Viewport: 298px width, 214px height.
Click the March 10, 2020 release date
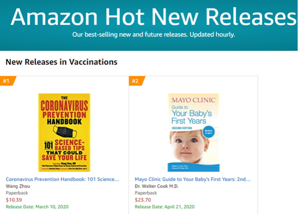click(x=37, y=207)
